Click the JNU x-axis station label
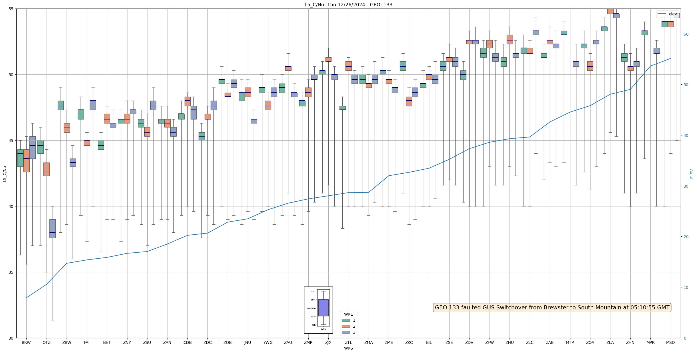 click(248, 342)
